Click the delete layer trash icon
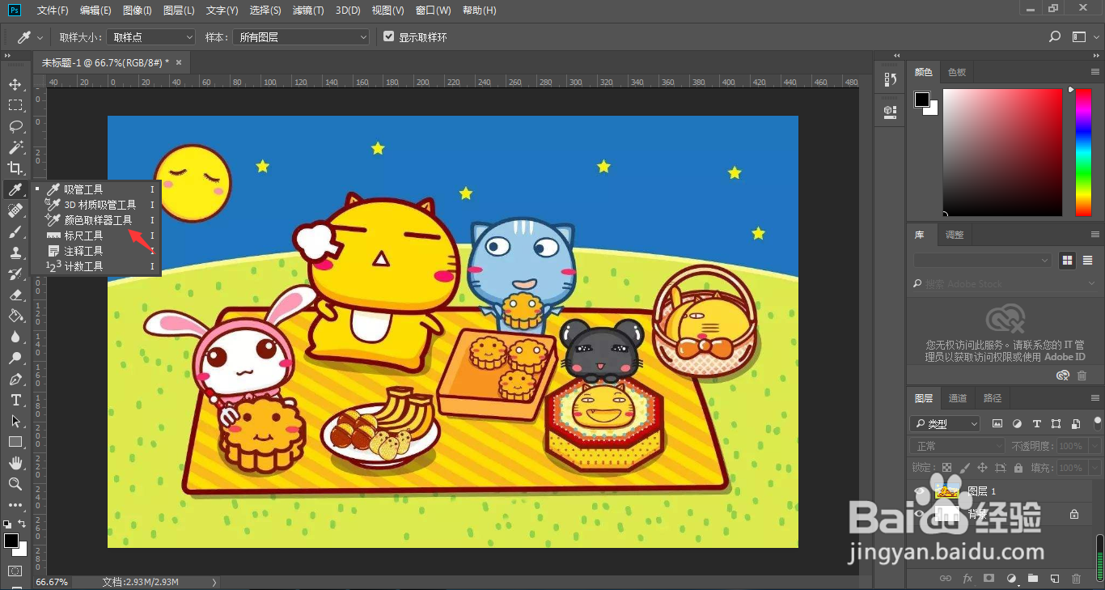Screen dimensions: 1105x590 click(1075, 579)
